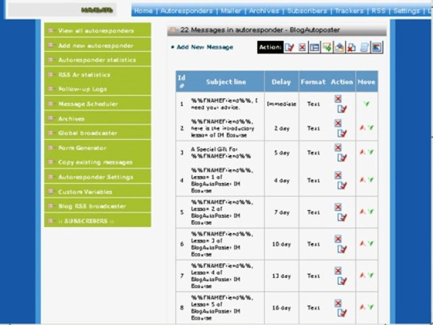Click the red X icon in the Action toolbar
433x325 pixels.
click(302, 47)
